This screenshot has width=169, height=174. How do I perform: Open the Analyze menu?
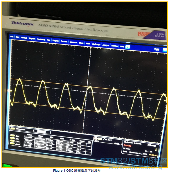tap(106, 45)
